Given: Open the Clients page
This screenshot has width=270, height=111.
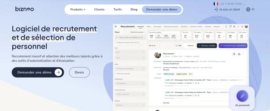Looking at the screenshot, I should tap(99, 9).
